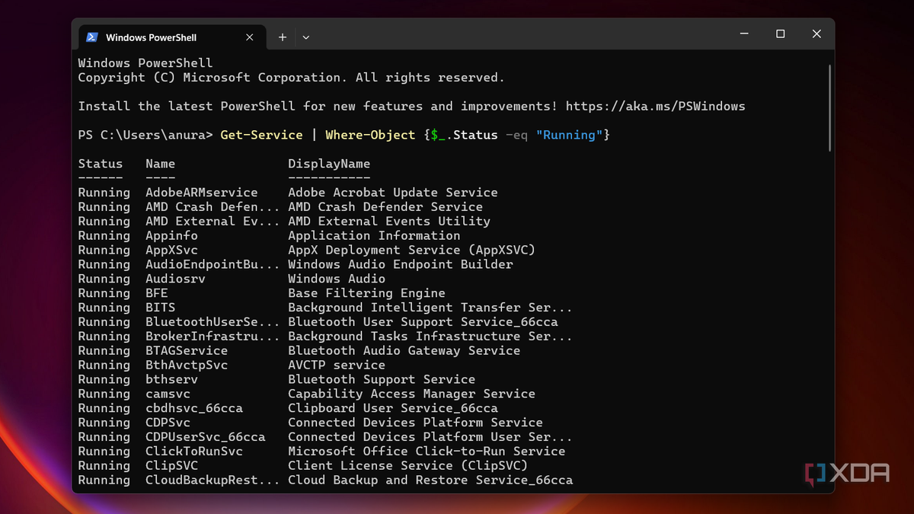Click the DisplayName column header
914x514 pixels.
point(329,164)
